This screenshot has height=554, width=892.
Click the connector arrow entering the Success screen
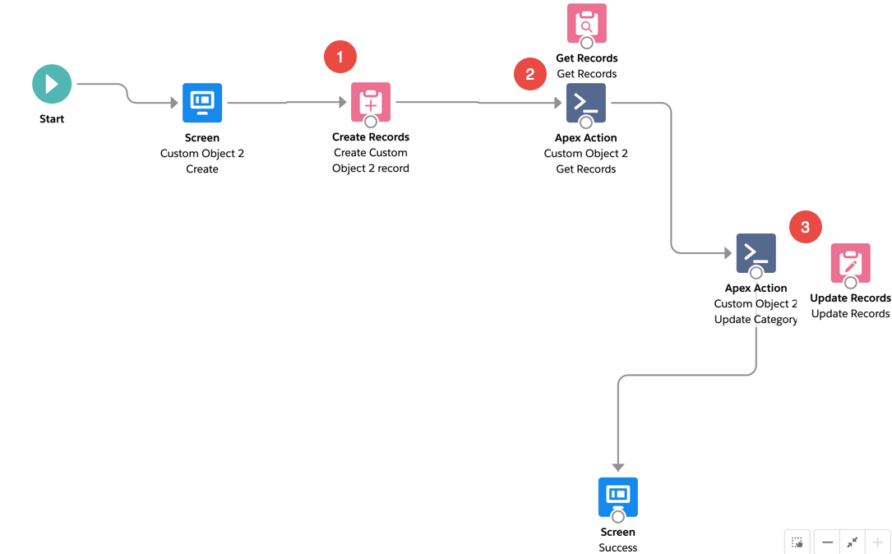click(x=618, y=467)
